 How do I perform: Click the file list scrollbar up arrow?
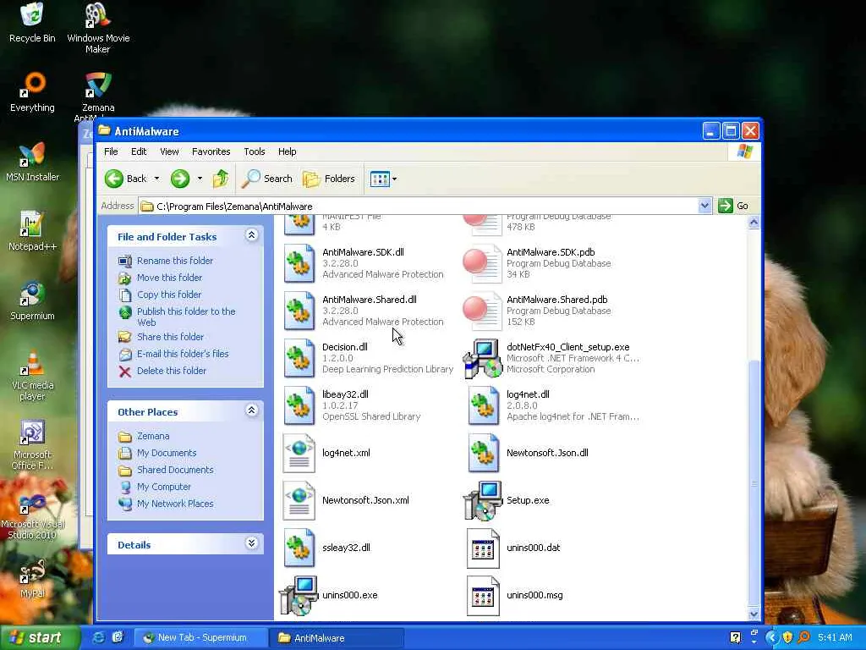coord(754,223)
